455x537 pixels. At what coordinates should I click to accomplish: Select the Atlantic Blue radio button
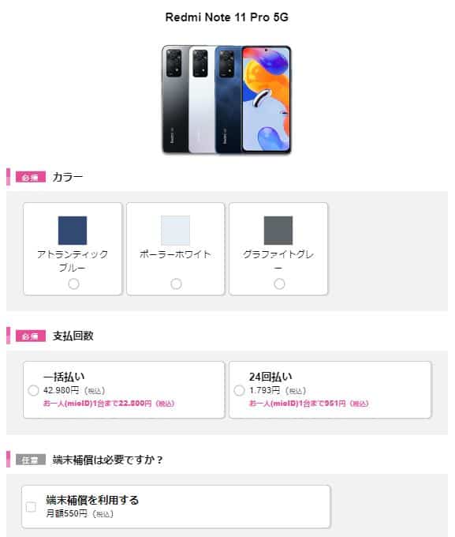coord(73,284)
